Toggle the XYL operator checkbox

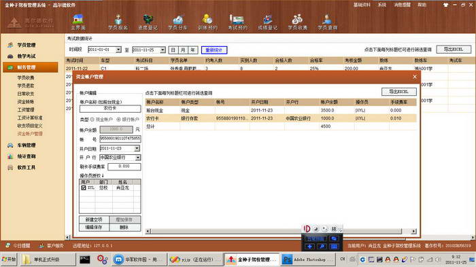pos(84,188)
